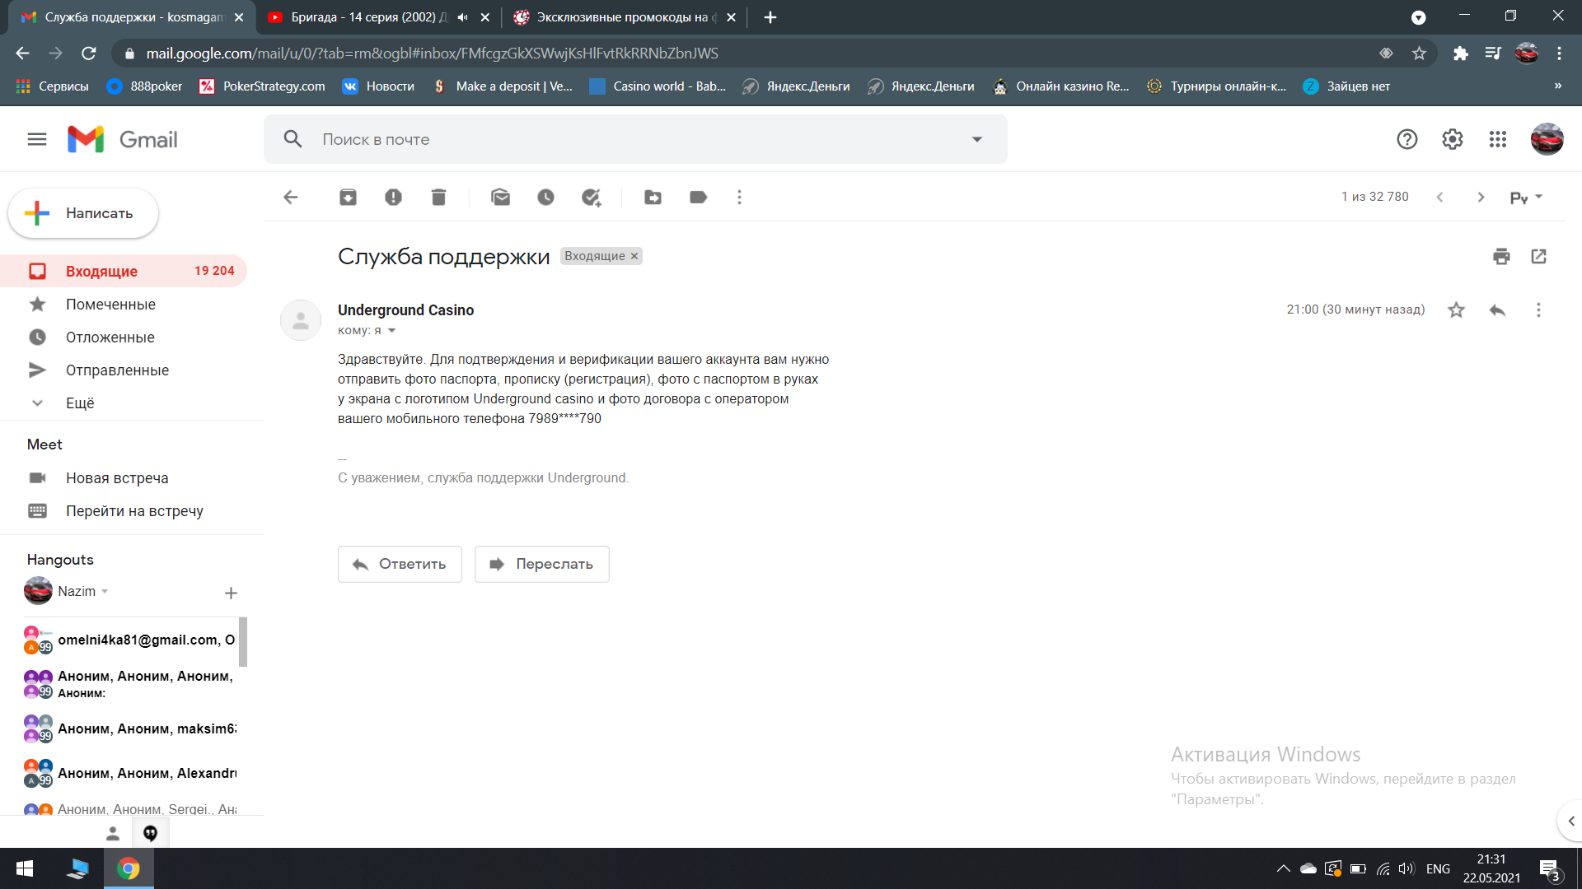1582x889 pixels.
Task: Open Windows notification center
Action: [1549, 869]
